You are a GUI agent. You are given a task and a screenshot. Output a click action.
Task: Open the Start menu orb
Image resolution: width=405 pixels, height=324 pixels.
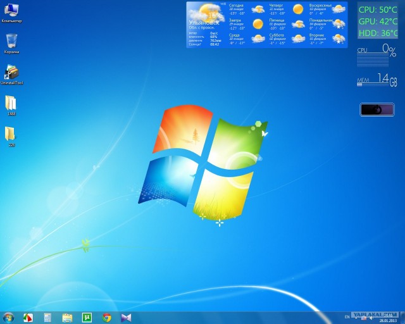(x=8, y=316)
